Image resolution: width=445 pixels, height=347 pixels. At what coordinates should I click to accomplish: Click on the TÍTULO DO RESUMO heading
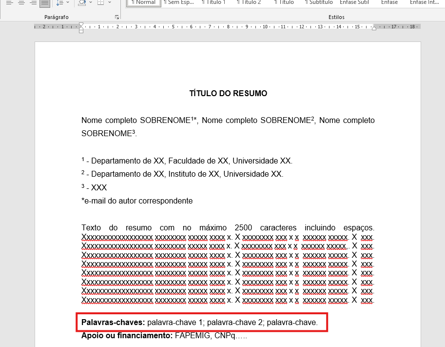click(228, 94)
